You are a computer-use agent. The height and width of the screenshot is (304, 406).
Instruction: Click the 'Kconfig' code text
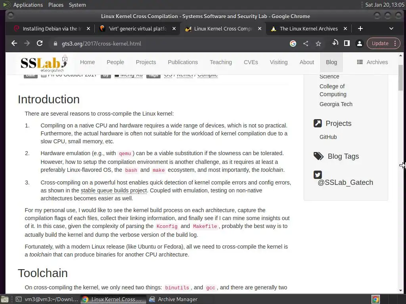(x=167, y=226)
